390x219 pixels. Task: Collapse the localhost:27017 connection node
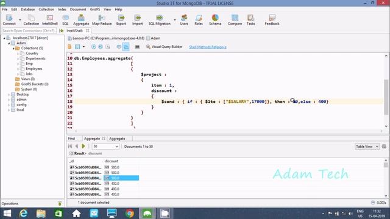pyautogui.click(x=4, y=38)
